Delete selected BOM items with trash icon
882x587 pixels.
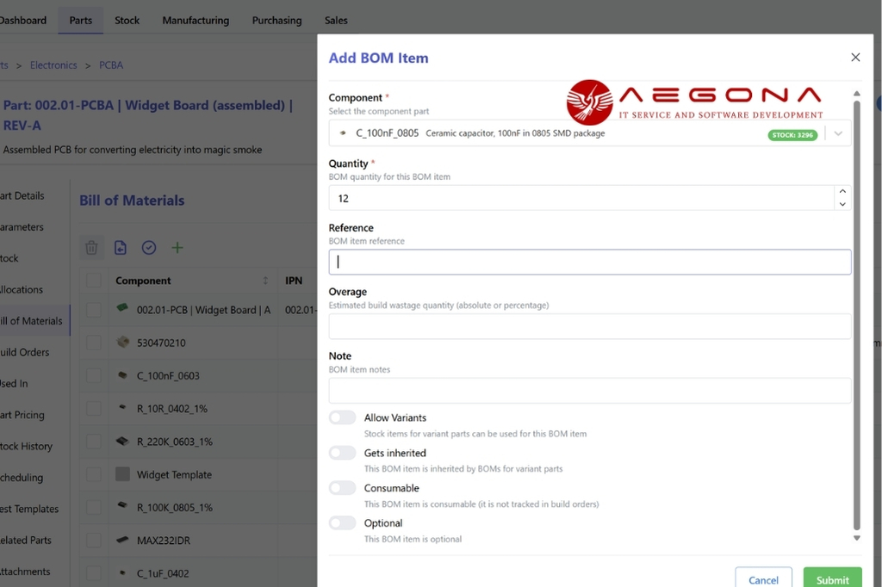pos(91,247)
